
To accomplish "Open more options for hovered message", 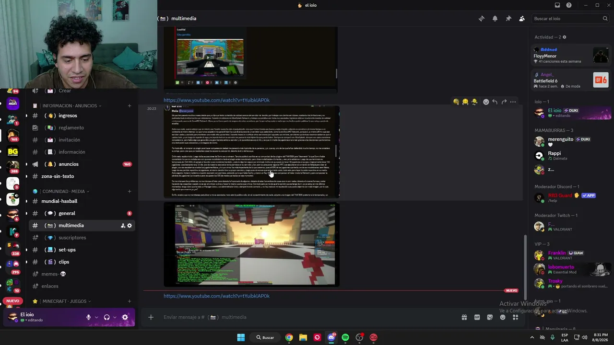I will (x=513, y=102).
